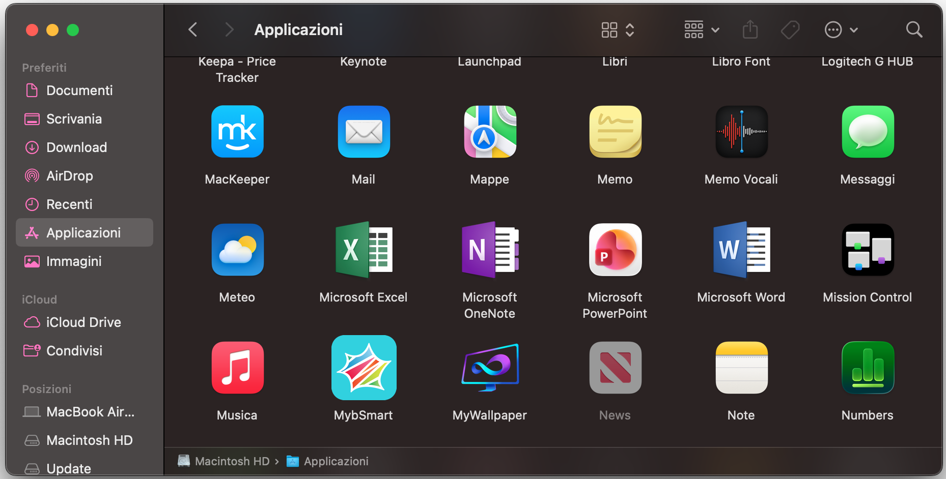Select the Mappe app icon
The image size is (946, 479).
(490, 132)
